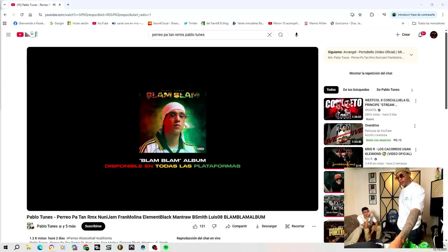Image resolution: width=448 pixels, height=252 pixels.
Task: Open options for WESTCOL X COSCULLUELA video
Action: coord(416,101)
